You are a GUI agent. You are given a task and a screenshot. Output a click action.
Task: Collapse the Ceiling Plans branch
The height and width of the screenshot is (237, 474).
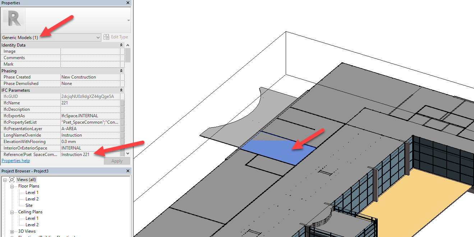(12, 212)
